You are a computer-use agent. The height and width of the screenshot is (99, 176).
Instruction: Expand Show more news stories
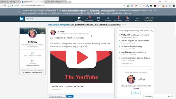click(126, 64)
